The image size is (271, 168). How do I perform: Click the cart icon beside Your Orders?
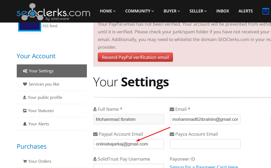(25, 161)
